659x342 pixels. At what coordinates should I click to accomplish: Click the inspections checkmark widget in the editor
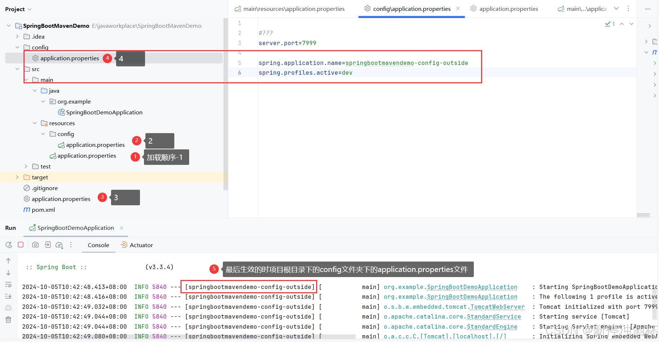(610, 24)
